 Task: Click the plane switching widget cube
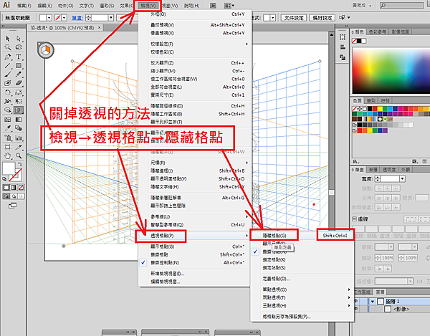click(x=46, y=50)
